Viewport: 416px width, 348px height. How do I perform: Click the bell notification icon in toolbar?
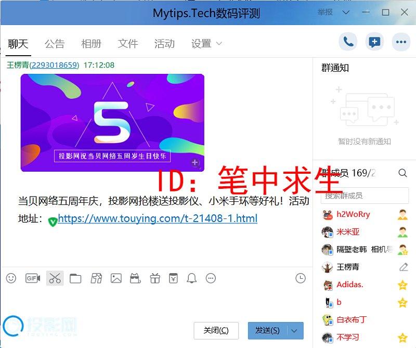tap(192, 279)
